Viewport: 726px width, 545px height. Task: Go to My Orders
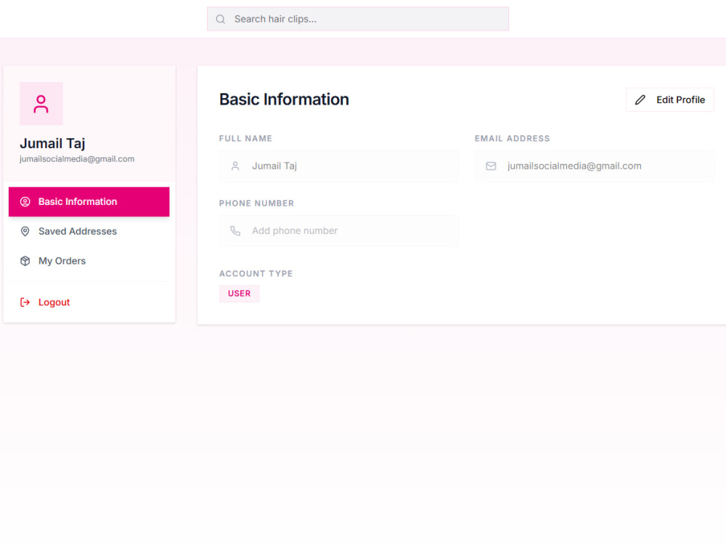89,261
